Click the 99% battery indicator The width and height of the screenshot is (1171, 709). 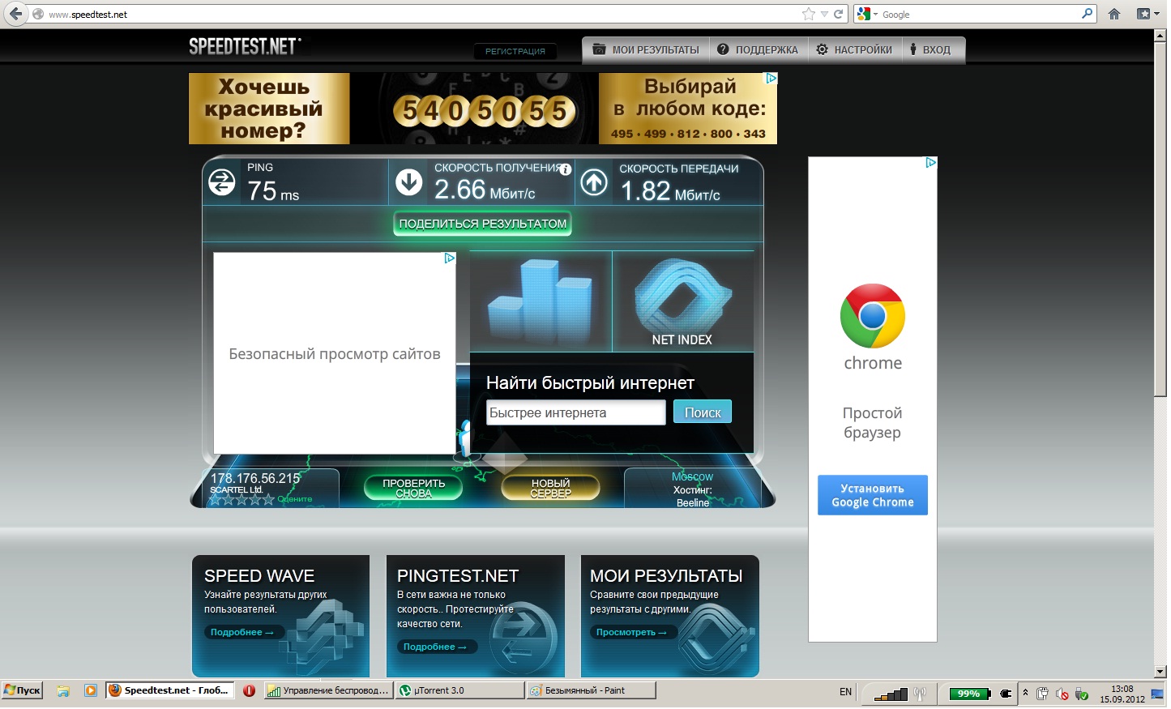pyautogui.click(x=969, y=694)
